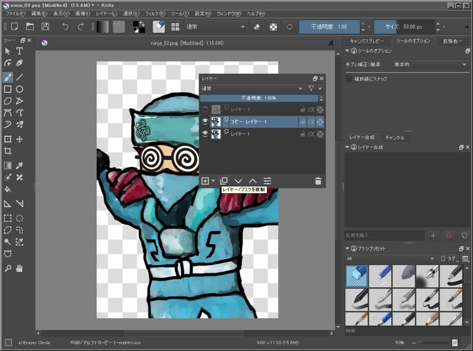
Task: Collapse the レイヤー合成 panel section
Action: (x=347, y=147)
